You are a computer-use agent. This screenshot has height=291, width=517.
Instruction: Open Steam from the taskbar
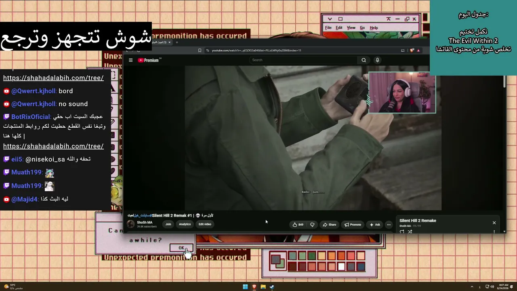tap(272, 287)
